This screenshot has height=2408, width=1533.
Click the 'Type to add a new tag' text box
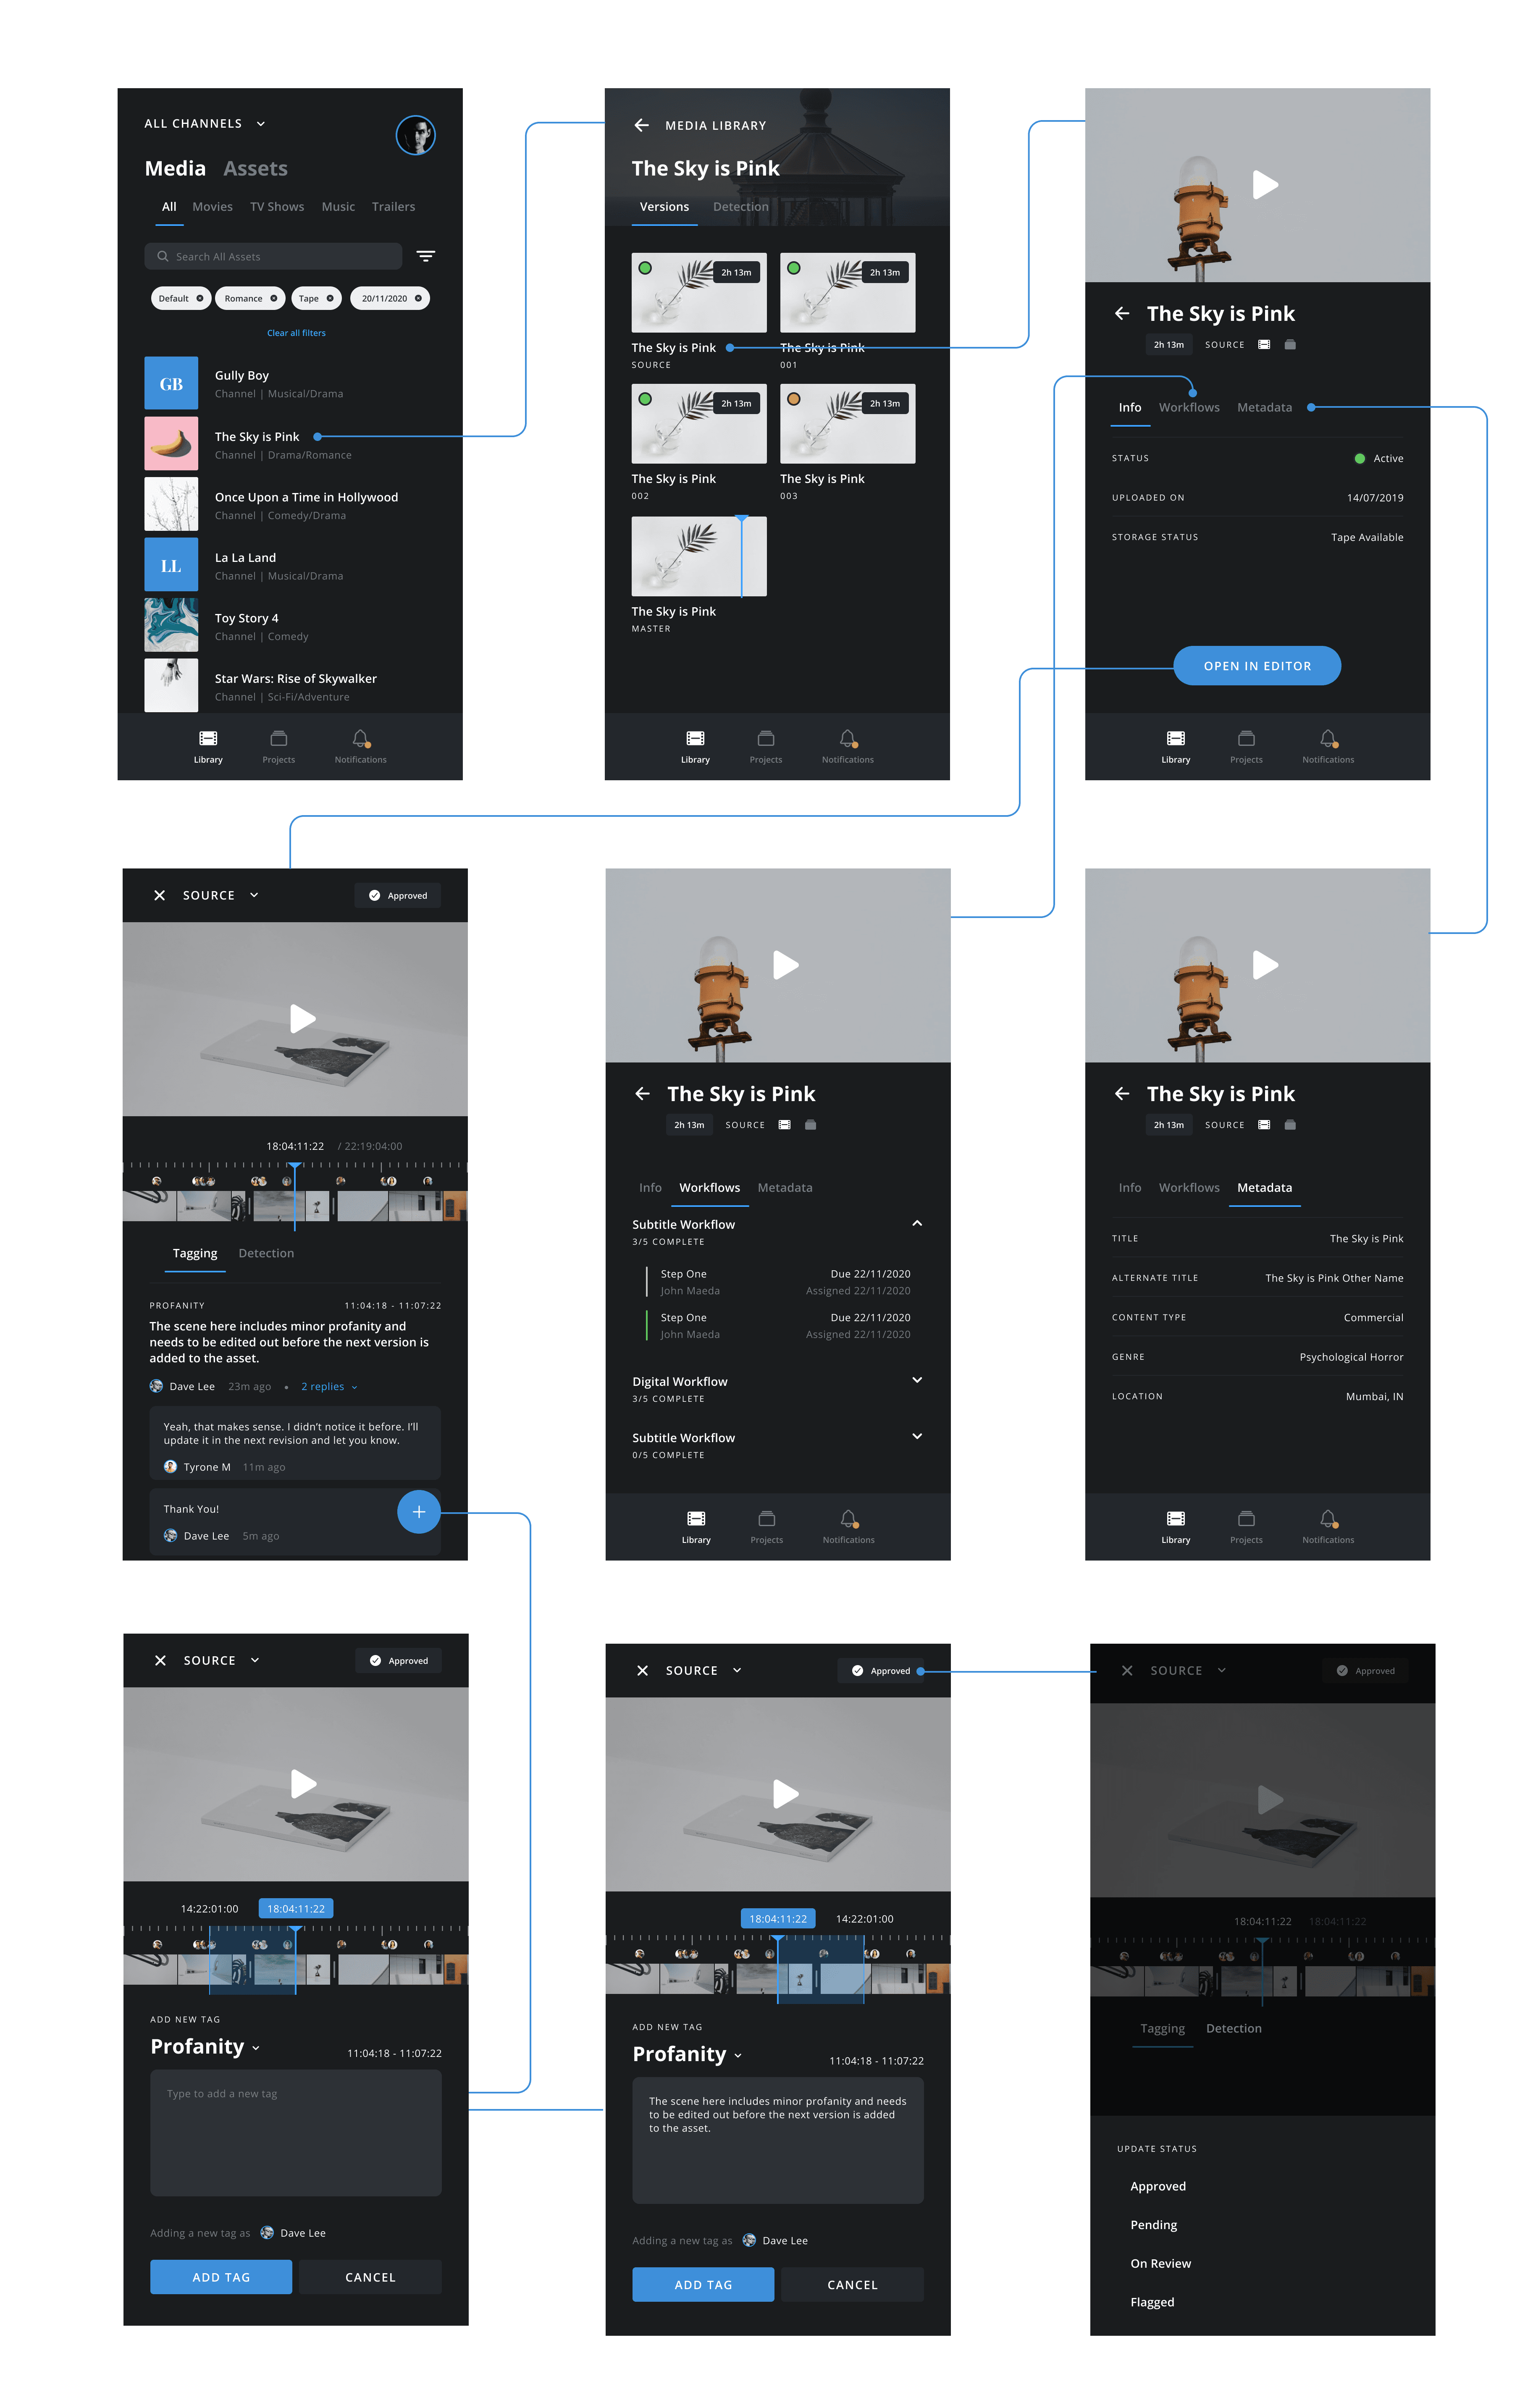(x=296, y=2132)
